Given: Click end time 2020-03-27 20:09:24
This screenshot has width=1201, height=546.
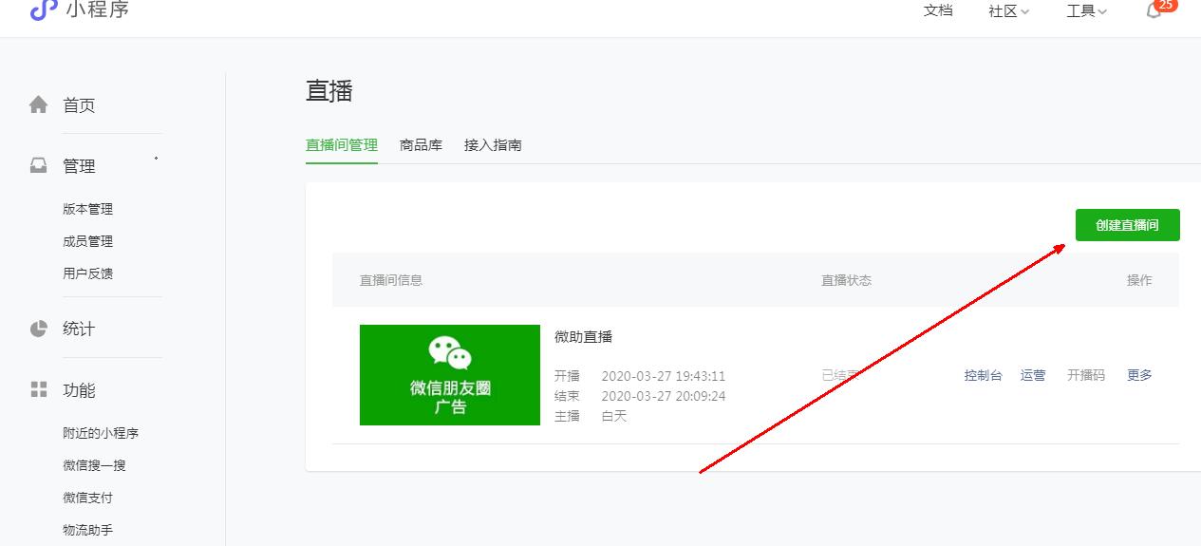Looking at the screenshot, I should tap(664, 397).
